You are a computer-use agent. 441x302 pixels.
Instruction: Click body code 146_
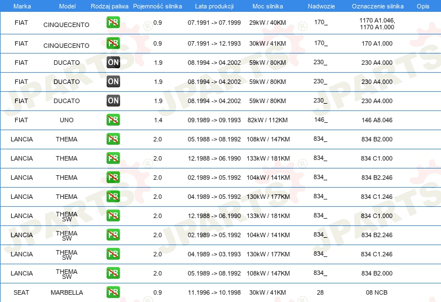(321, 120)
